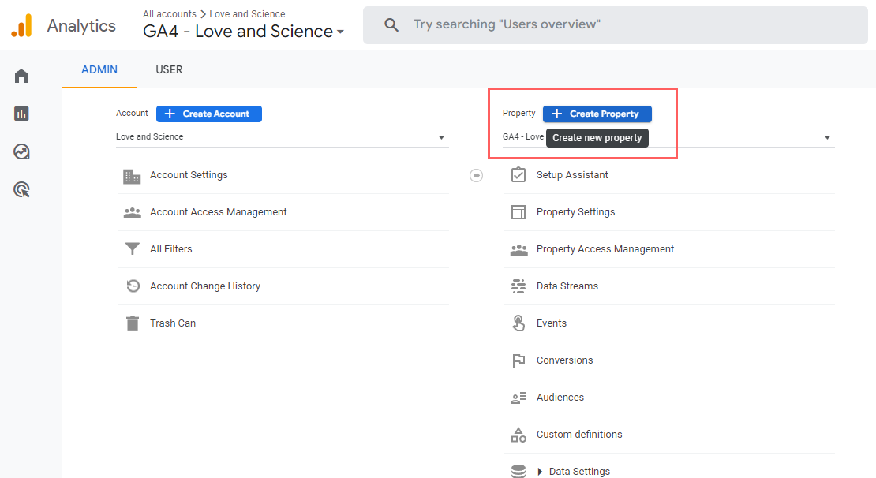The height and width of the screenshot is (478, 876).
Task: Click the Create Property button
Action: click(597, 114)
